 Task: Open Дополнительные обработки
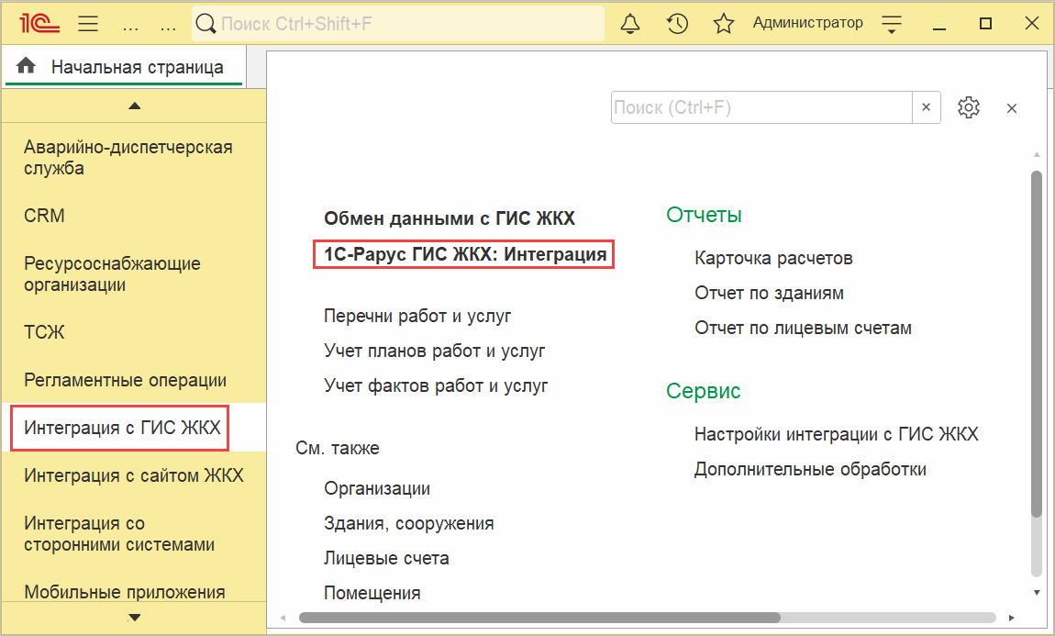pyautogui.click(x=810, y=469)
